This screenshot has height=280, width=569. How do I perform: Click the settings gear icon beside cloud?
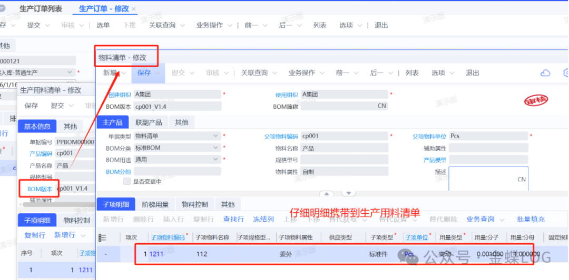(x=566, y=73)
